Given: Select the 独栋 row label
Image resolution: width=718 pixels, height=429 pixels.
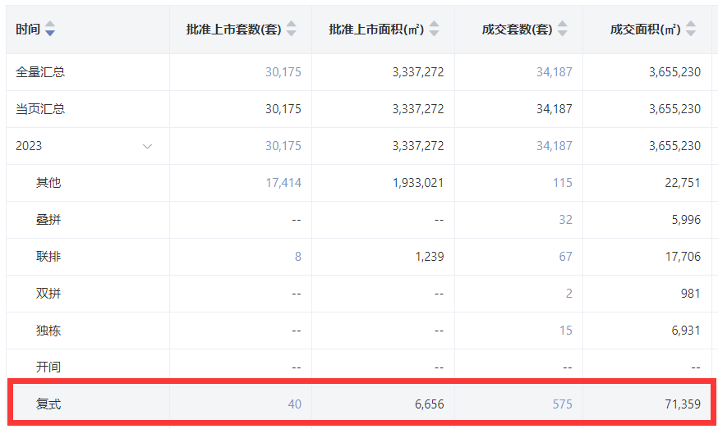Looking at the screenshot, I should (48, 331).
